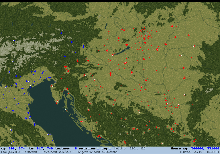Screen dimensions: 220x154
Task: Click the elongated Lake Balaton on the map
Action: click(x=122, y=50)
